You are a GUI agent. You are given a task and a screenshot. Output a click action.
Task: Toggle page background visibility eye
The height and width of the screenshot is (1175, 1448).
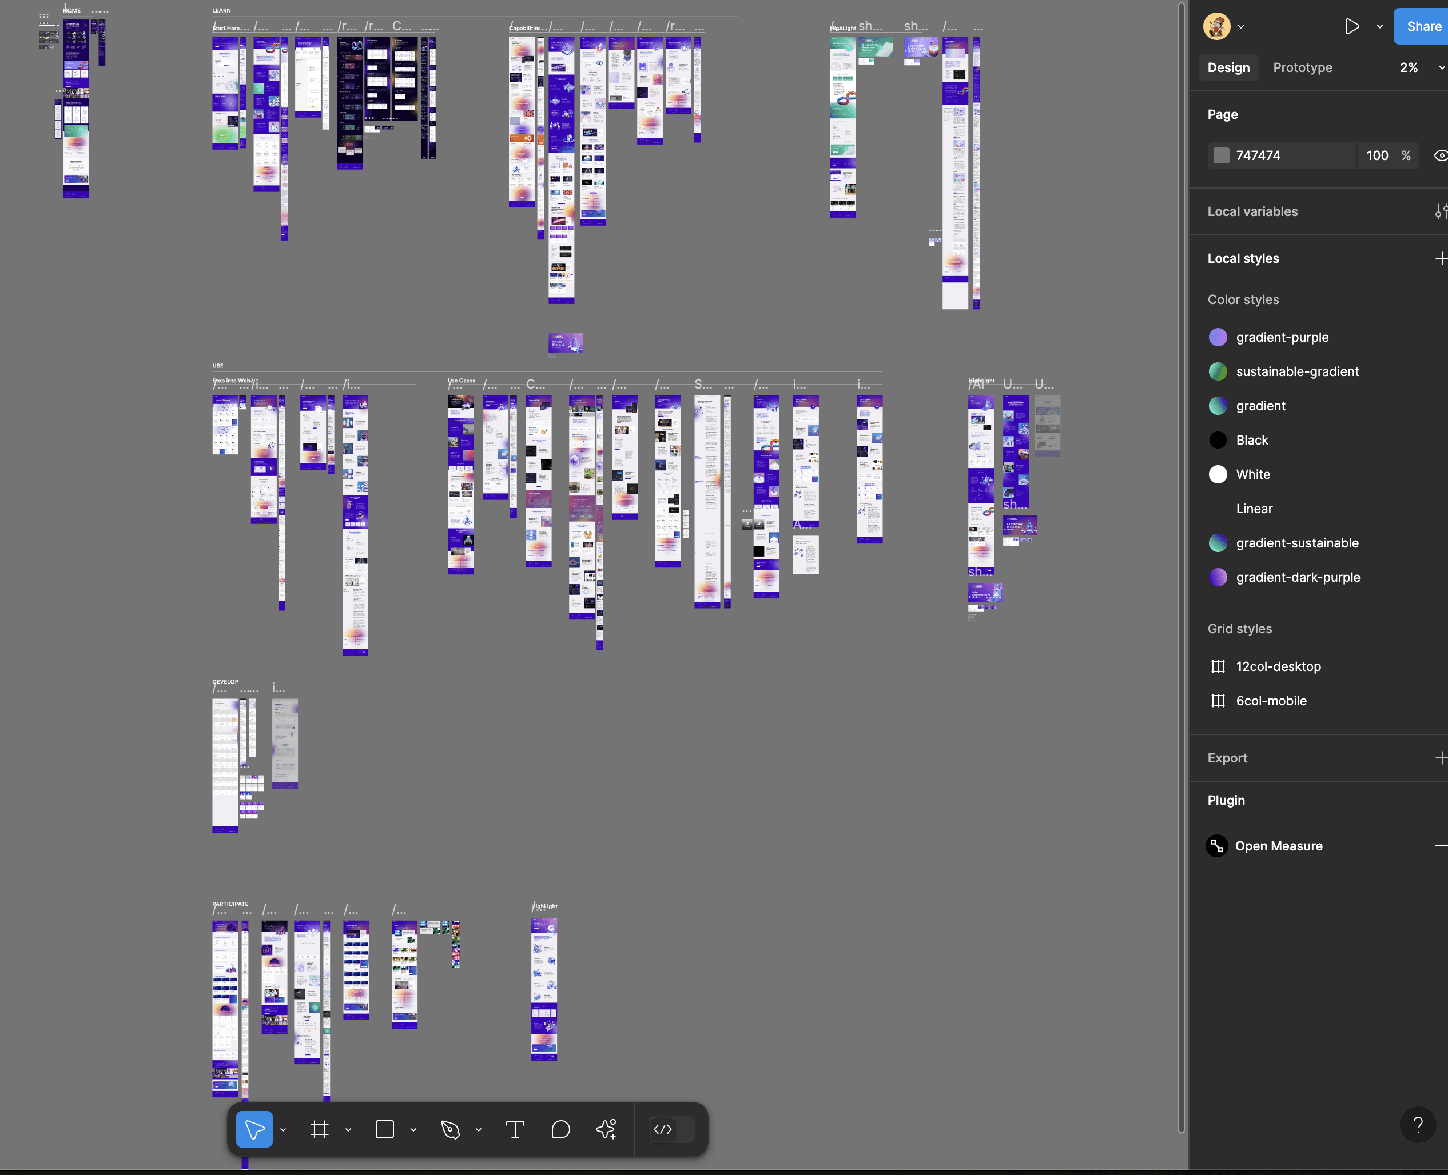[x=1441, y=155]
